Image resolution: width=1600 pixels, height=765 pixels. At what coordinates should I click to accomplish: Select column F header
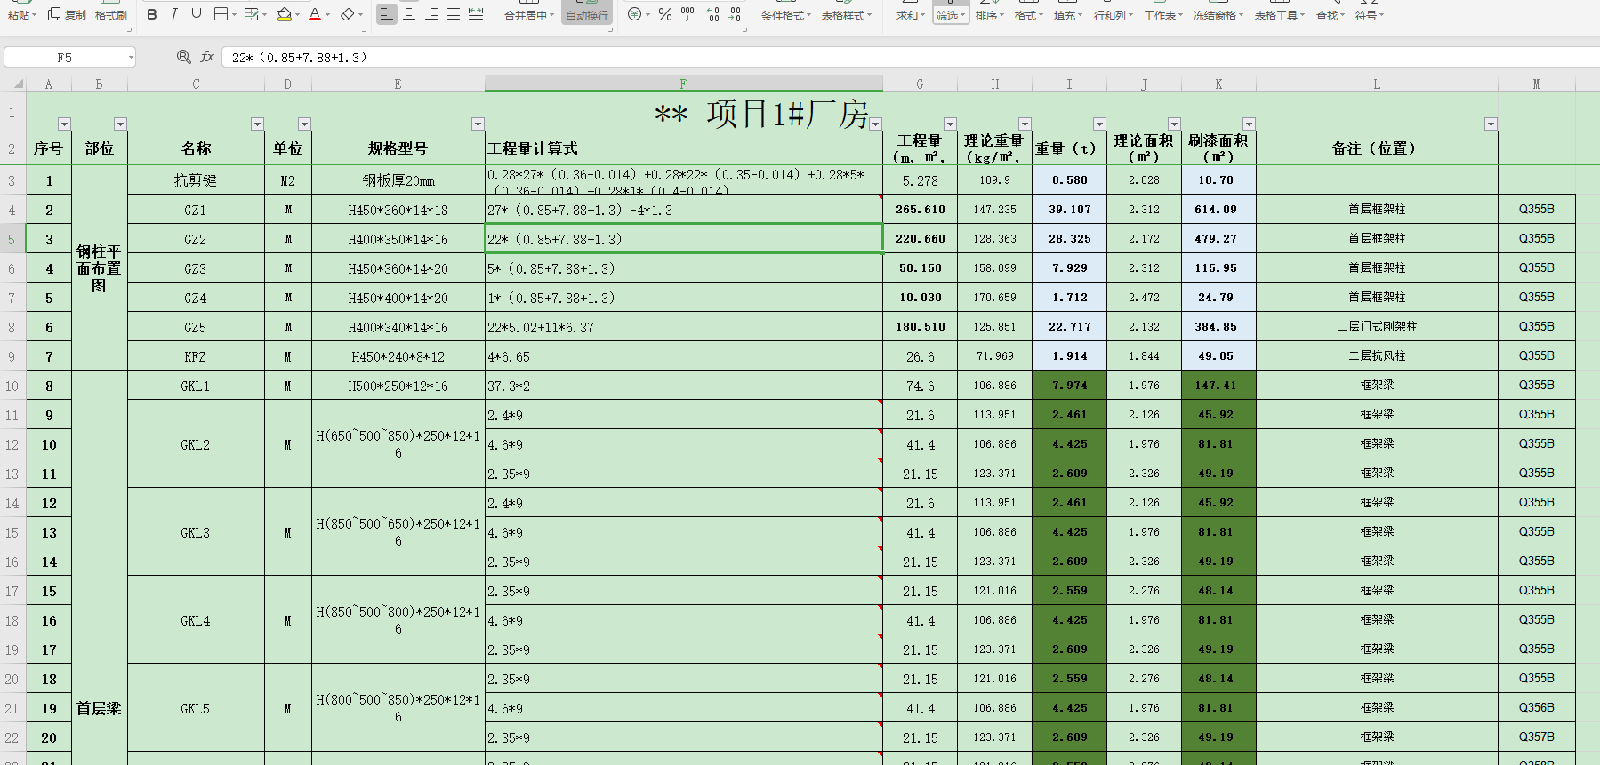(x=683, y=84)
